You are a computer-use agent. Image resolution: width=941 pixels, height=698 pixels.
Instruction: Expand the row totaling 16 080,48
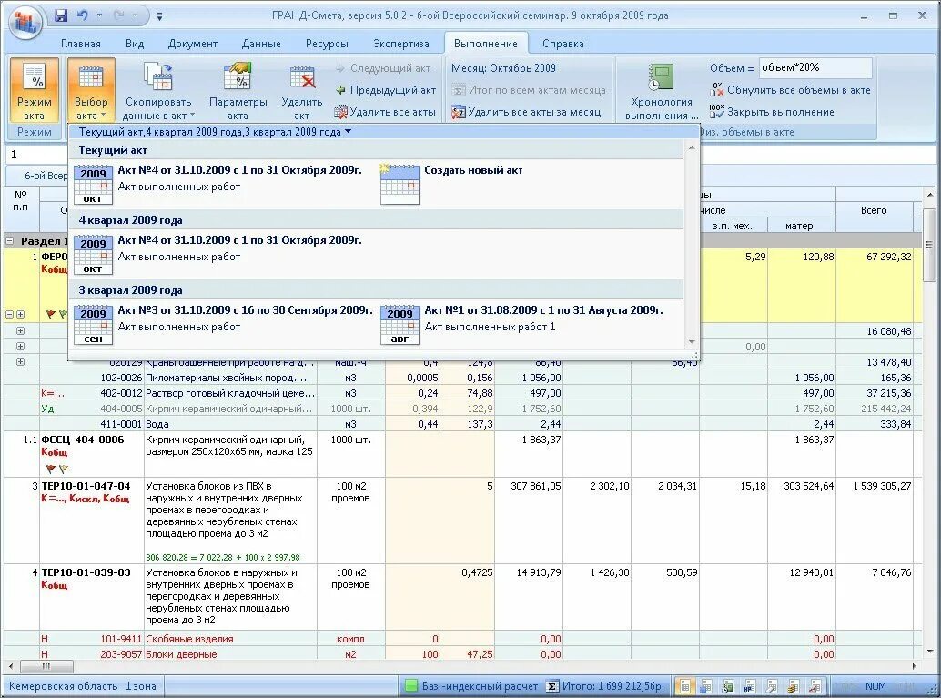point(20,330)
